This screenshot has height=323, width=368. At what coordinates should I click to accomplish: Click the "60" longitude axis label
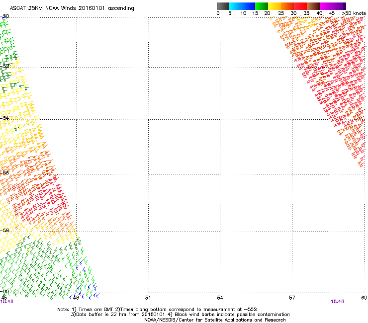tap(364, 298)
